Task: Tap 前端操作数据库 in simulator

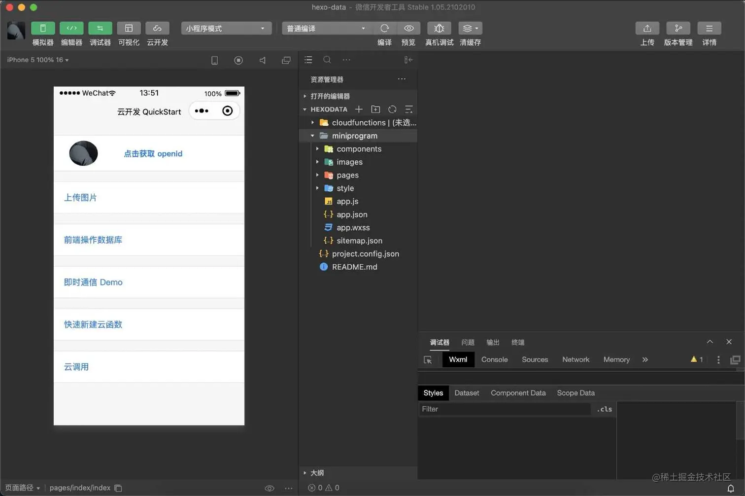Action: point(149,240)
